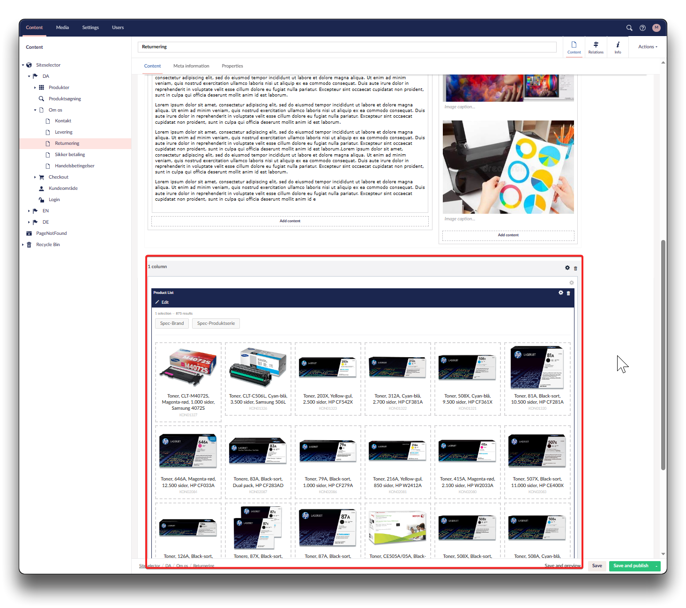Viewport: 686px width, 608px height.
Task: Select the Content tab under page name
Action: click(x=152, y=66)
